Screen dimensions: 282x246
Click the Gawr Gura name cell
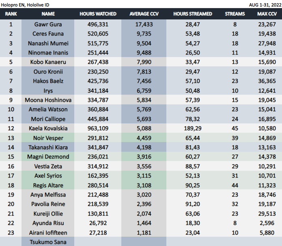pyautogui.click(x=48, y=24)
